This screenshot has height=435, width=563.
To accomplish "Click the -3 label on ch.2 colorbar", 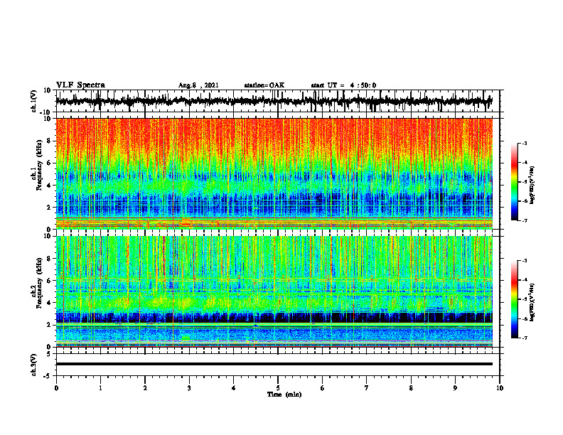I will (525, 261).
